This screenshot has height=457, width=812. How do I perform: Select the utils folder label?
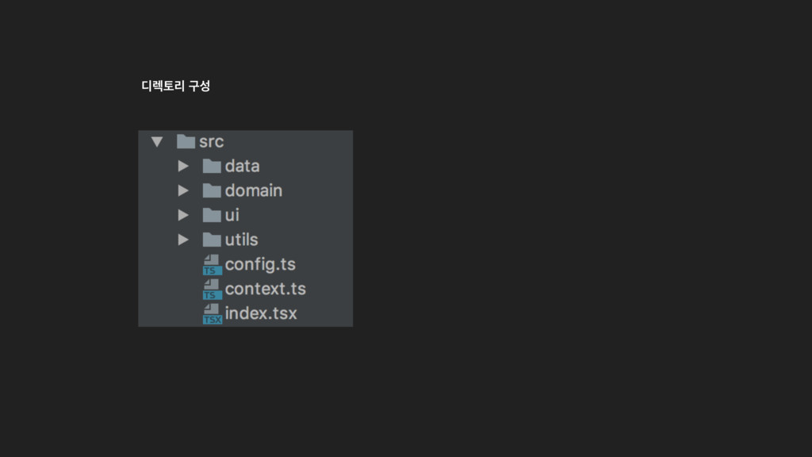tap(241, 240)
